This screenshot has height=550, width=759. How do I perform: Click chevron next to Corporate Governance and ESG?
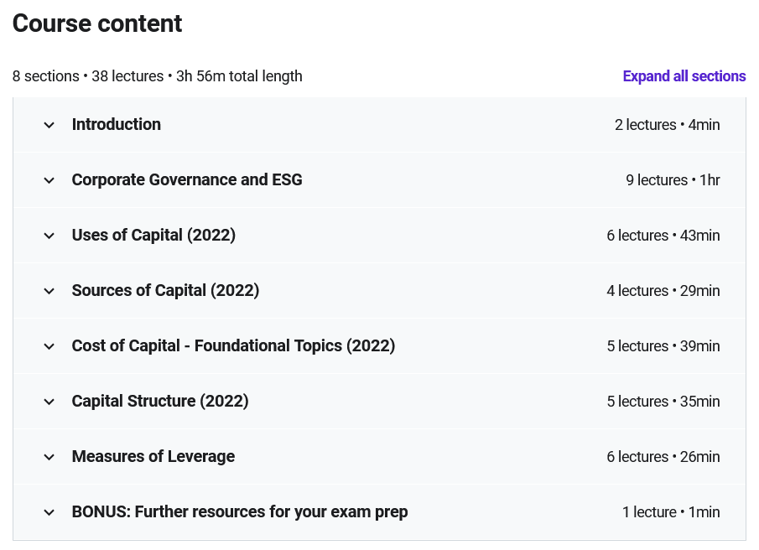49,180
